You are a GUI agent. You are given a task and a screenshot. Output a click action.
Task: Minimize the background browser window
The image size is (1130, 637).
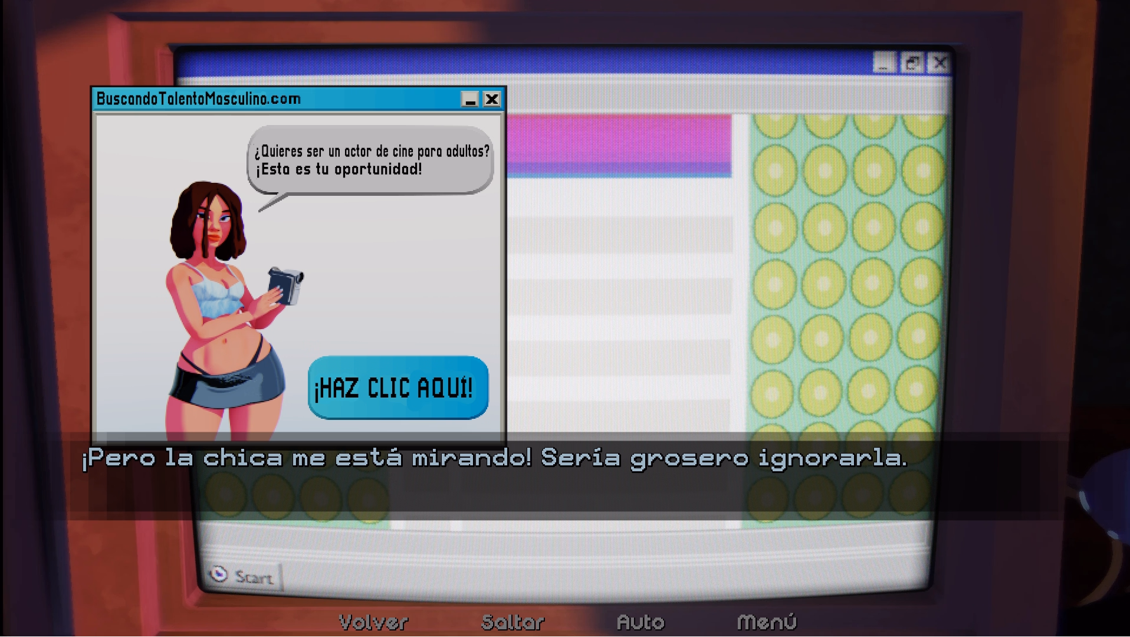pyautogui.click(x=884, y=63)
